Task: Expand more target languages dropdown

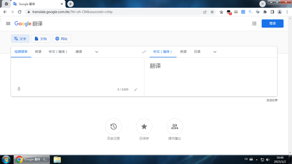Action: coord(215,52)
